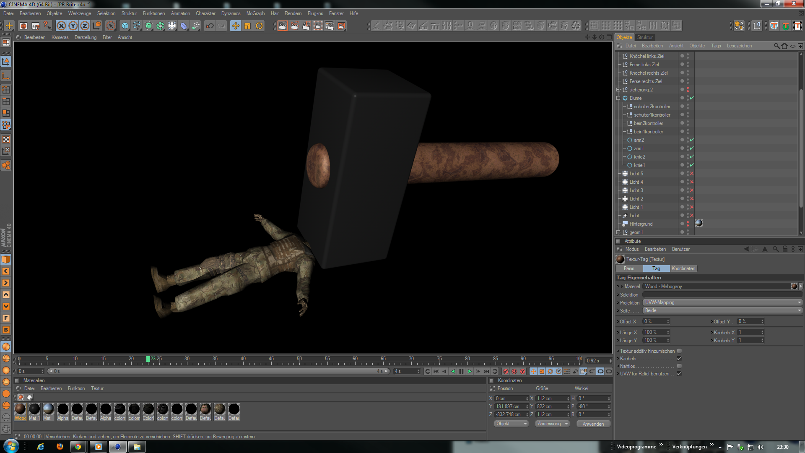Select the live selection tool in the toolbar
Viewport: 805px width, 453px height.
(110, 26)
